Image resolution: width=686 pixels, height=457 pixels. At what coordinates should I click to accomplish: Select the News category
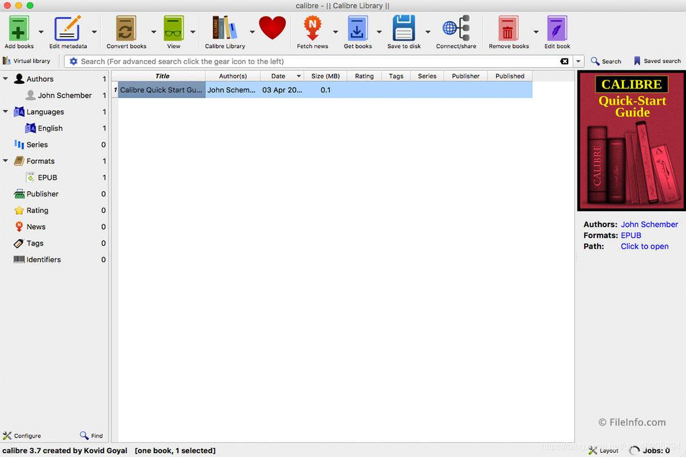[35, 227]
